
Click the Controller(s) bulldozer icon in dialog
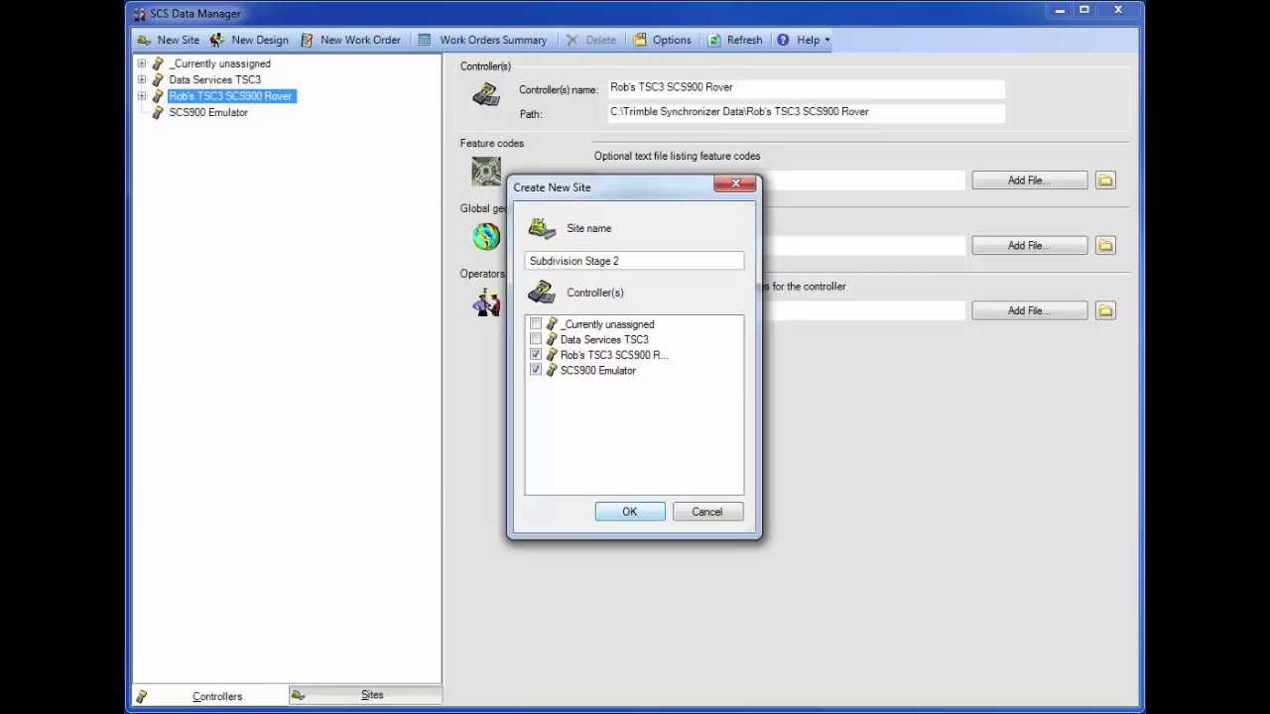(542, 293)
